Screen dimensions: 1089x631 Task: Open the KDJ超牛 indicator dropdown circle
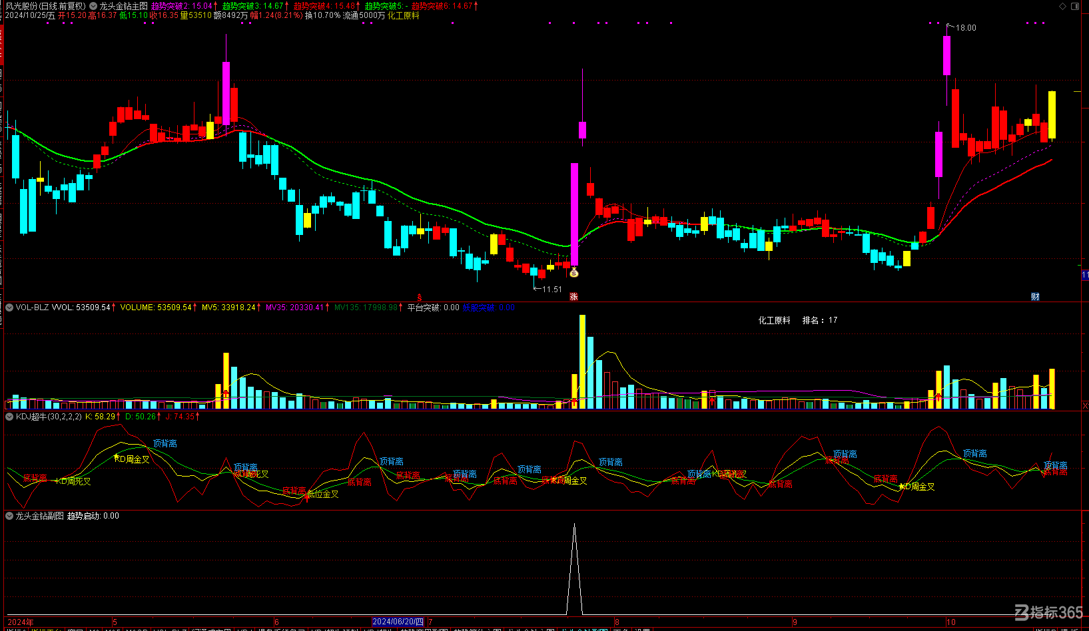pyautogui.click(x=9, y=417)
